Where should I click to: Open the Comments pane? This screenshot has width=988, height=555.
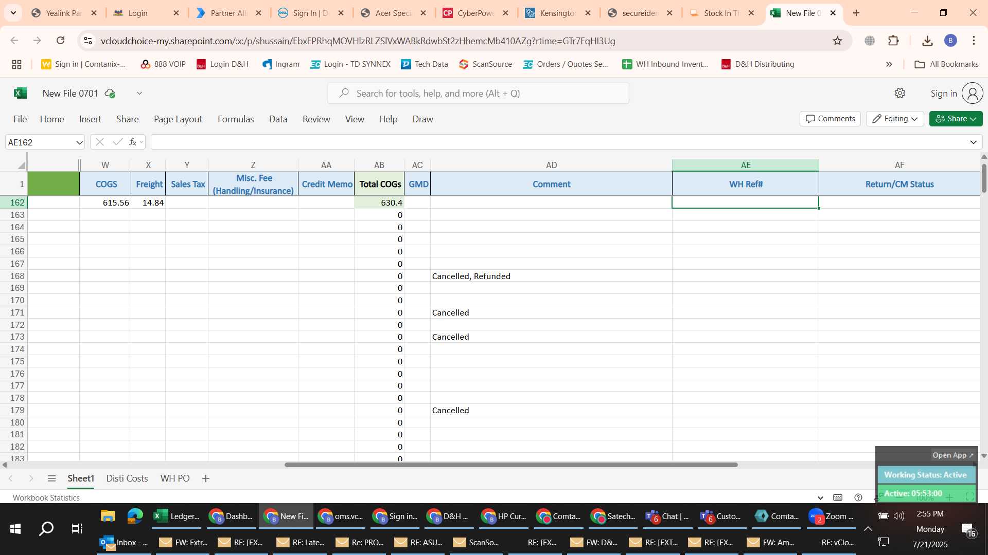(x=830, y=119)
